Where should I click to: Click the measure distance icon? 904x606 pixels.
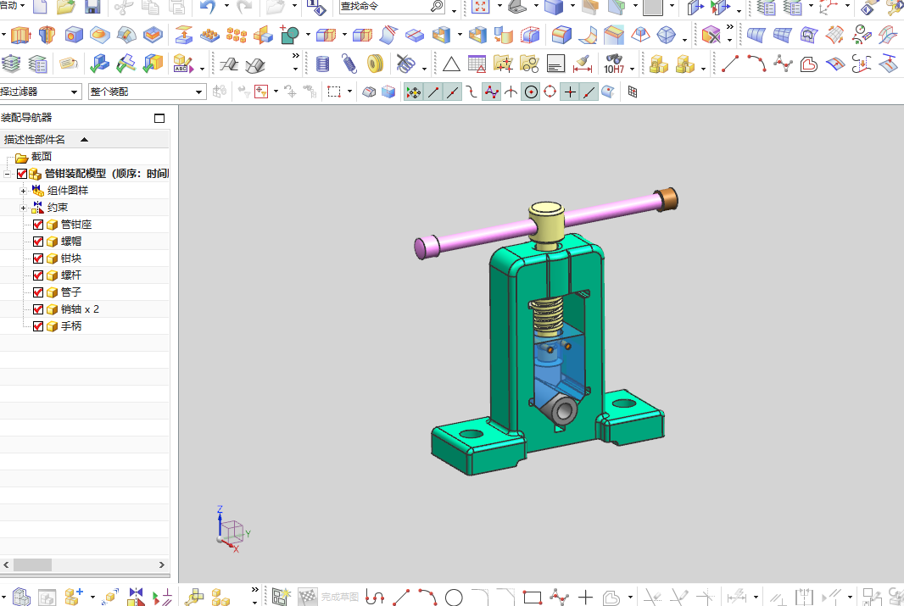(x=583, y=64)
